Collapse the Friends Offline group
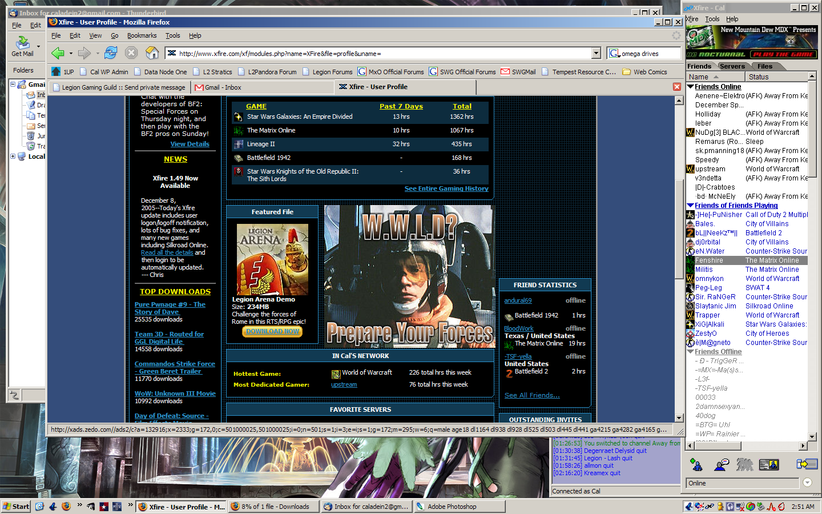 pos(690,352)
